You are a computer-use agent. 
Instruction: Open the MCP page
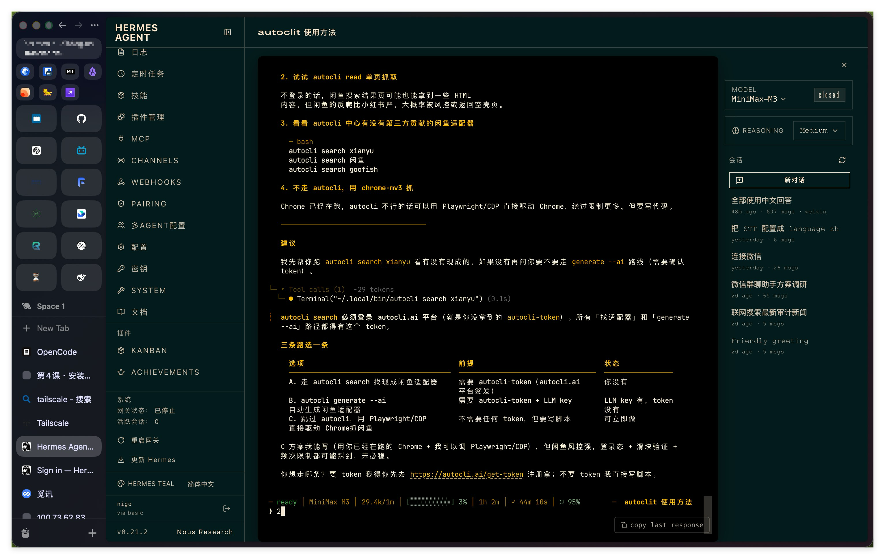[175, 139]
